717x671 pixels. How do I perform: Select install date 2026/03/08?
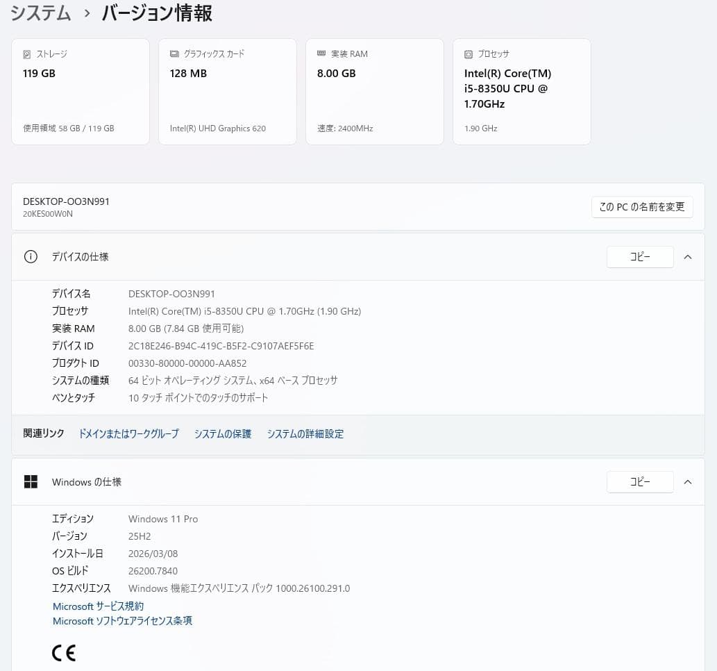click(153, 554)
